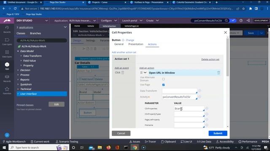This screenshot has width=270, height=151.
Task: Open the help question mark icon
Action: pyautogui.click(x=241, y=21)
